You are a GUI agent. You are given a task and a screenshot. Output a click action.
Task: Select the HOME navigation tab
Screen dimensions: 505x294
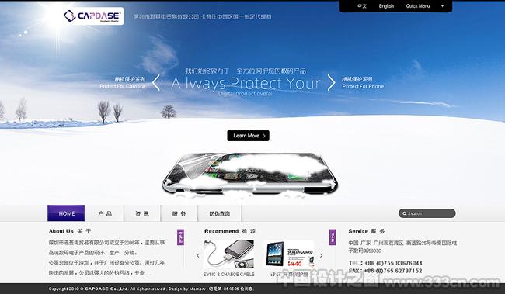[x=66, y=213]
